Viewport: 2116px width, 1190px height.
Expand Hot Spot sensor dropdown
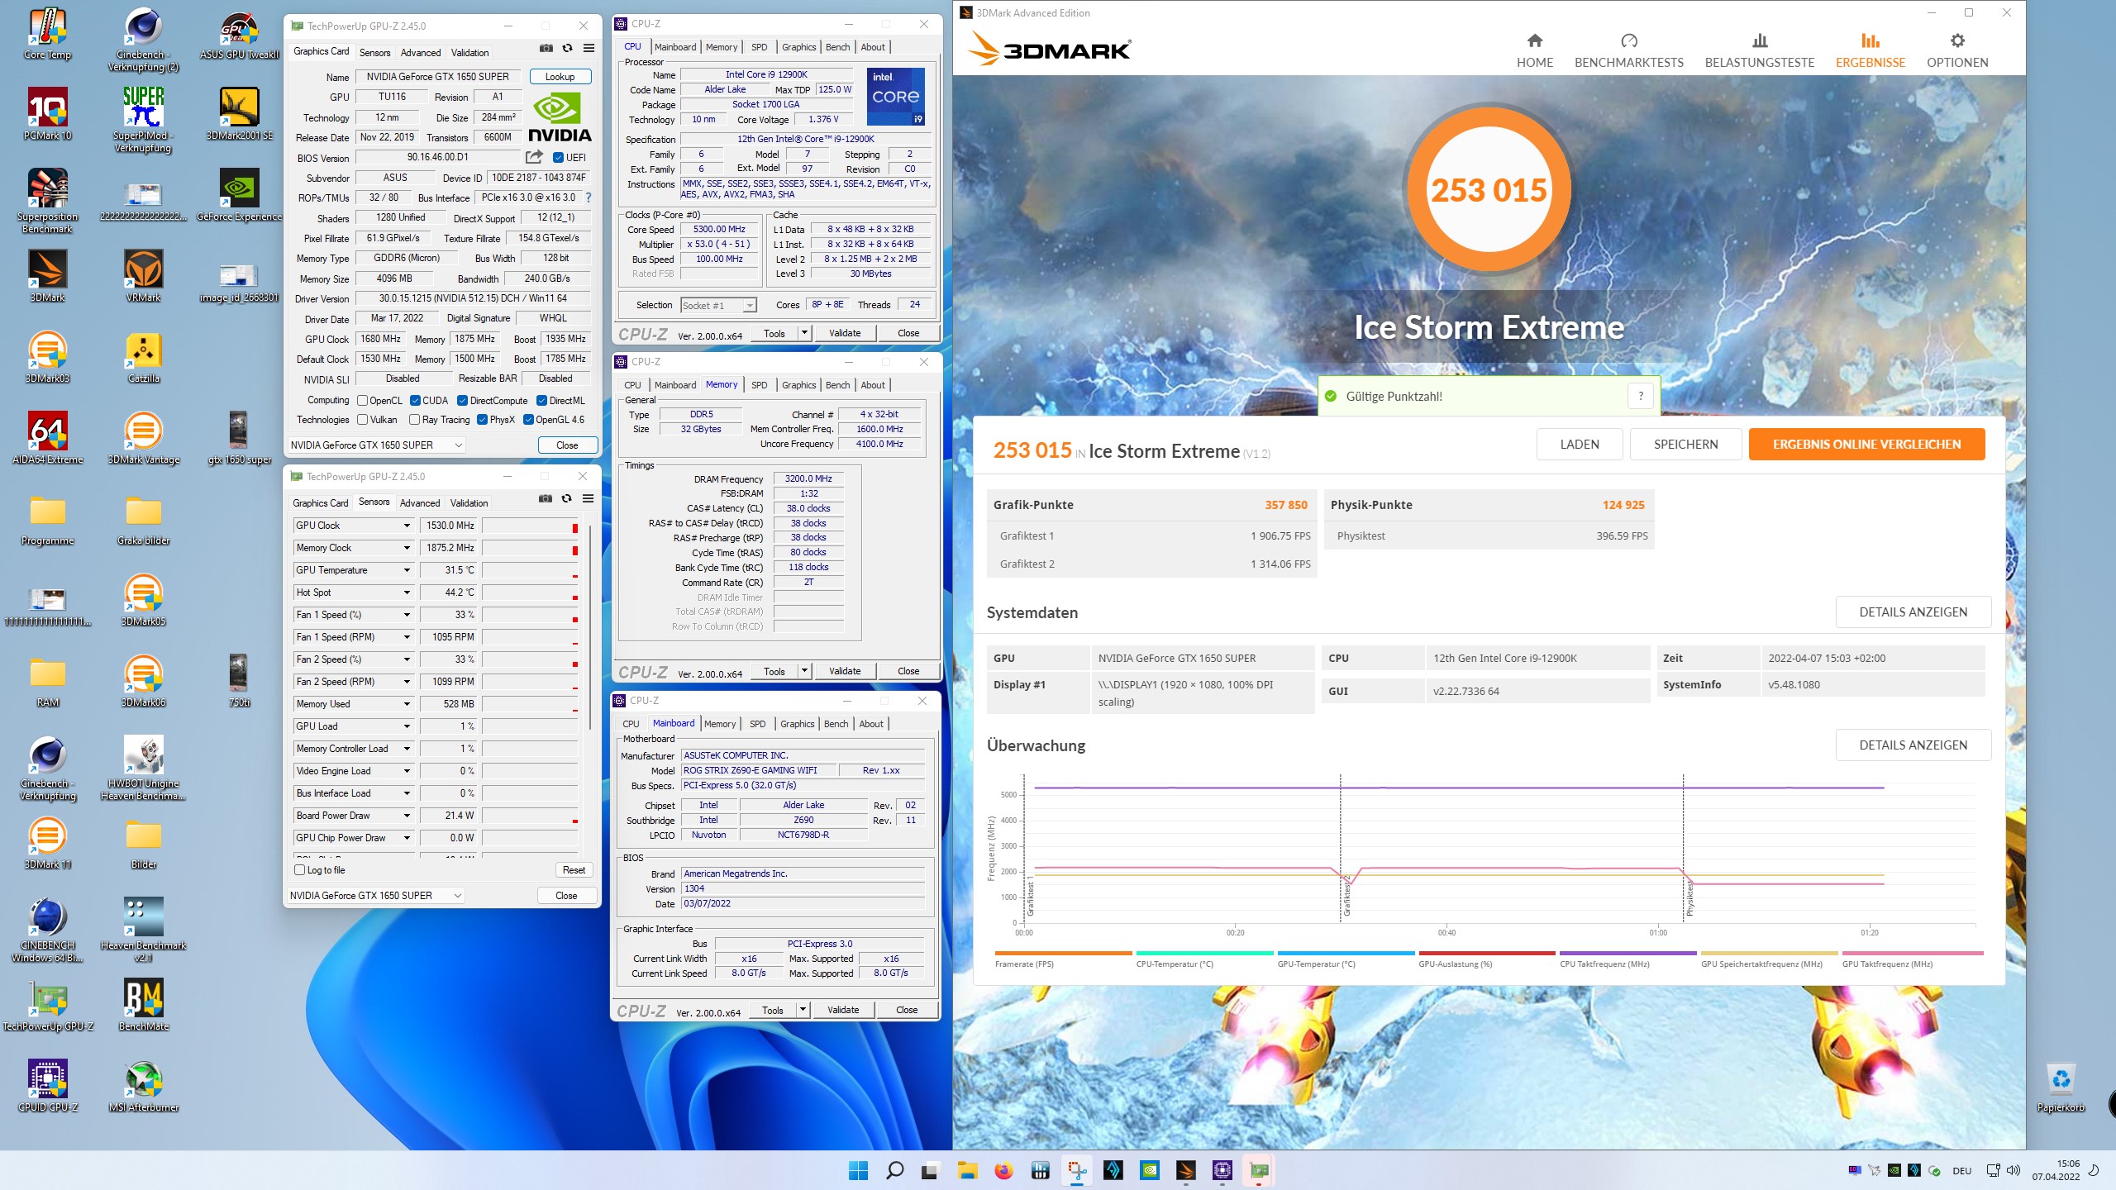pos(407,593)
